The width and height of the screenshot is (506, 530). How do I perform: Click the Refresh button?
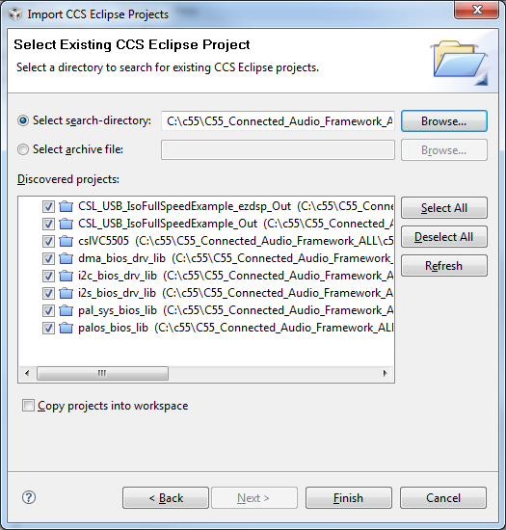[x=443, y=266]
